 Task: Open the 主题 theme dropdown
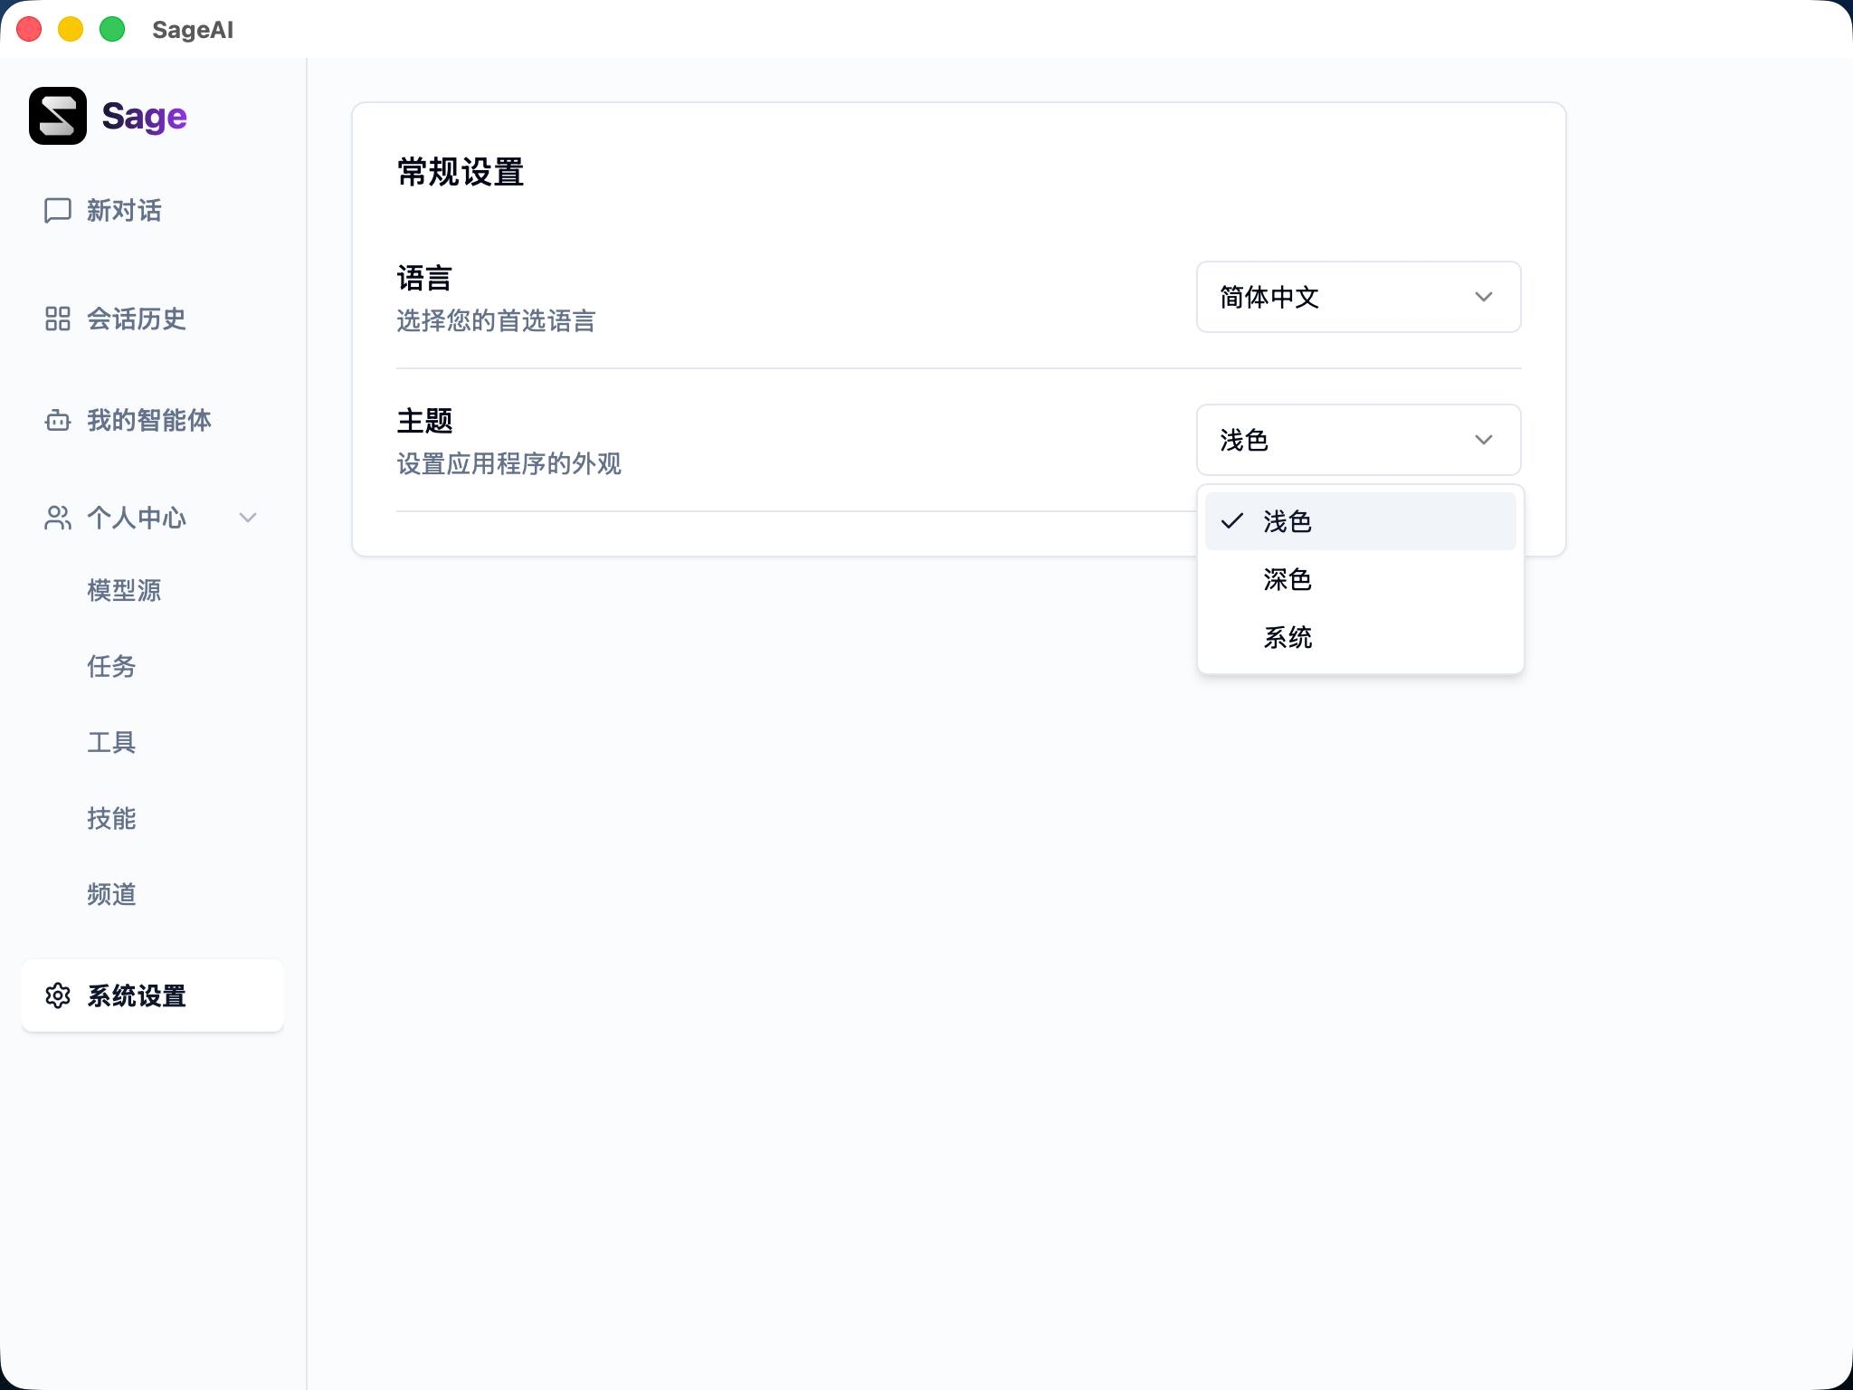pyautogui.click(x=1358, y=440)
